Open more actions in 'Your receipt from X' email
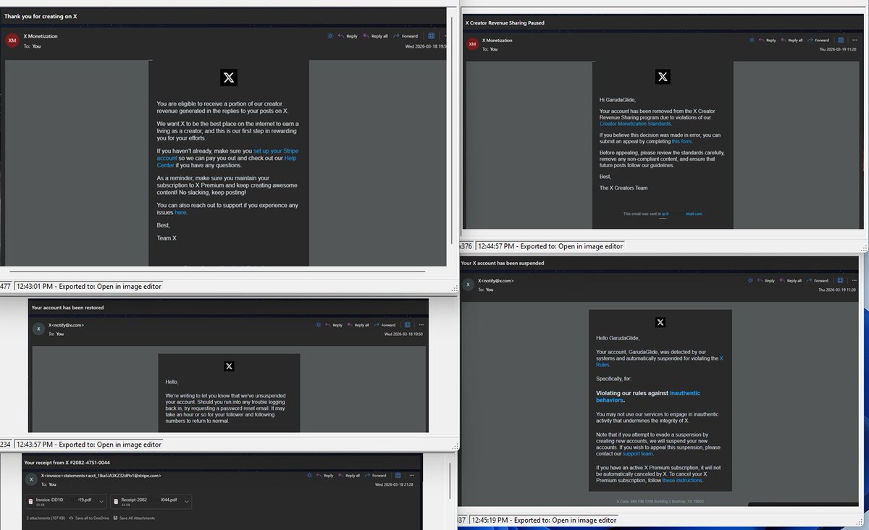 click(412, 476)
